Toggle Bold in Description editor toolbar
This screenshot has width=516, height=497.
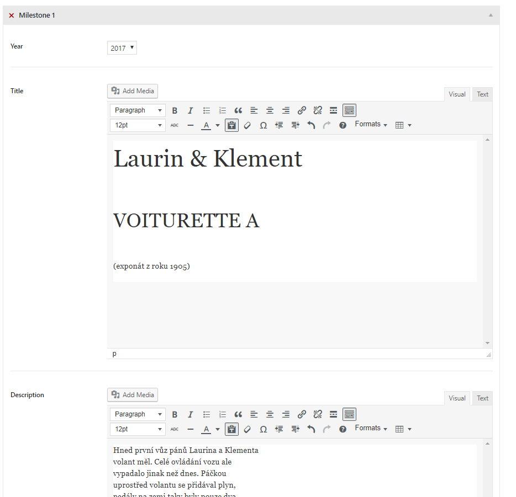pos(175,414)
